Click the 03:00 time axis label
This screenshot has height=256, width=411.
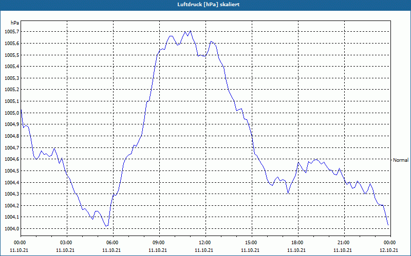(x=67, y=243)
